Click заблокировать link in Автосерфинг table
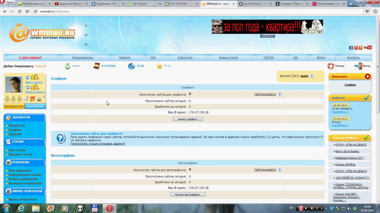This screenshot has height=213, width=380. [x=265, y=170]
